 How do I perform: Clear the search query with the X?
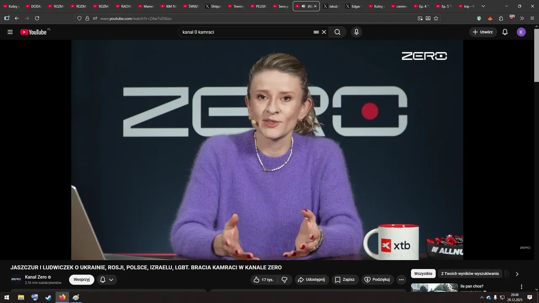point(324,32)
